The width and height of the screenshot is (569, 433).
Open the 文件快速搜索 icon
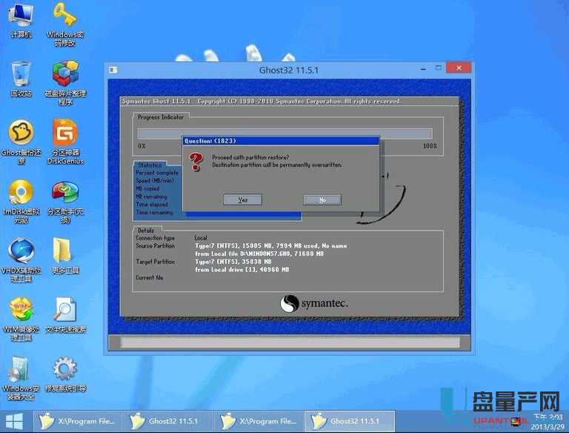[x=65, y=315]
